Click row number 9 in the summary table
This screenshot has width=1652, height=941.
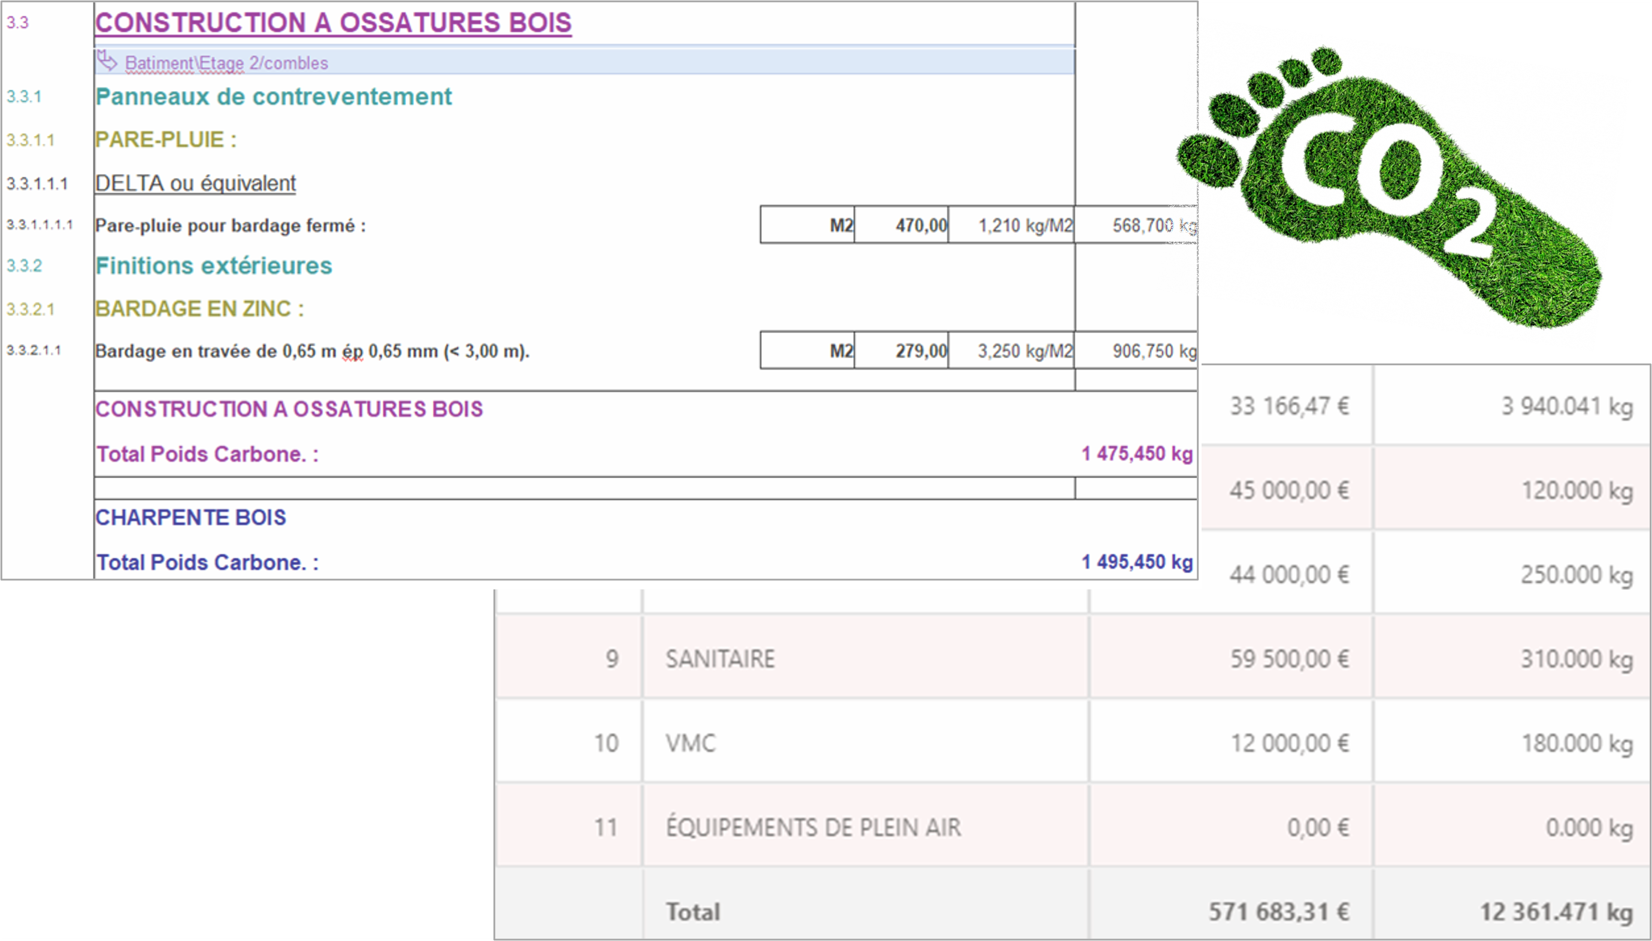tap(612, 658)
